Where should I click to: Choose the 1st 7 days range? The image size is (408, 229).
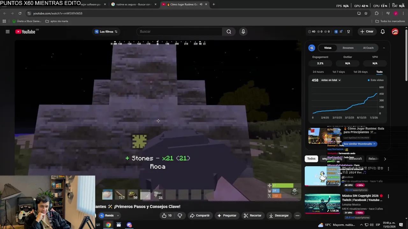tap(339, 72)
